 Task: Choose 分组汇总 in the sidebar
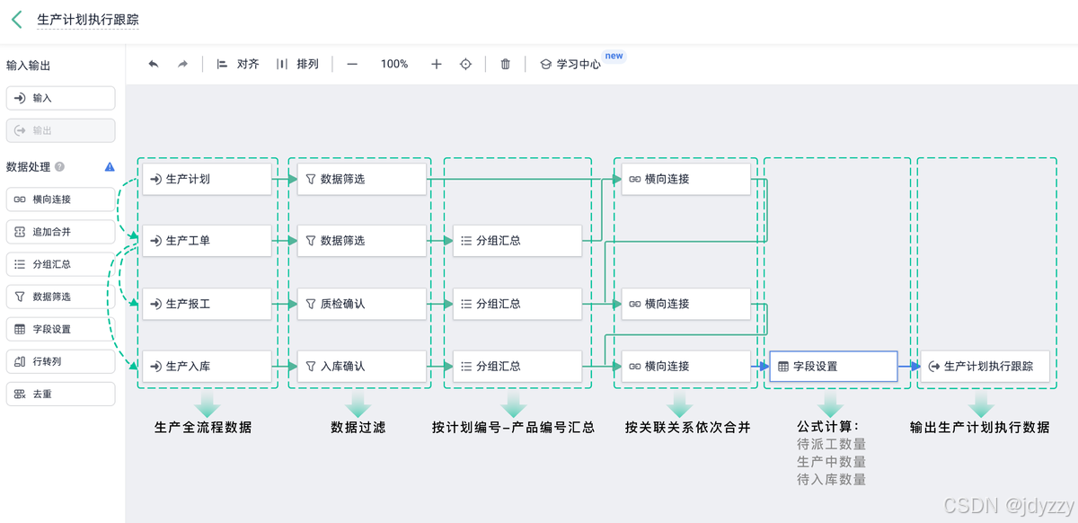[x=61, y=264]
